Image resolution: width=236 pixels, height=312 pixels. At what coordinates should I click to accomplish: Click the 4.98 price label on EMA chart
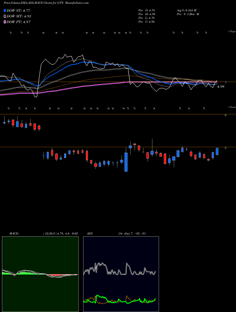point(220,87)
